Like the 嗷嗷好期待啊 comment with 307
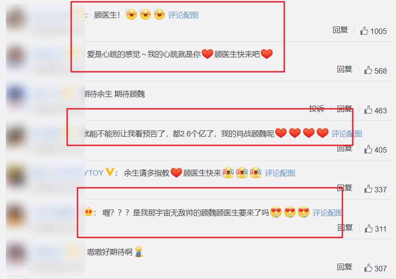The width and height of the screenshot is (396, 279). (x=368, y=268)
